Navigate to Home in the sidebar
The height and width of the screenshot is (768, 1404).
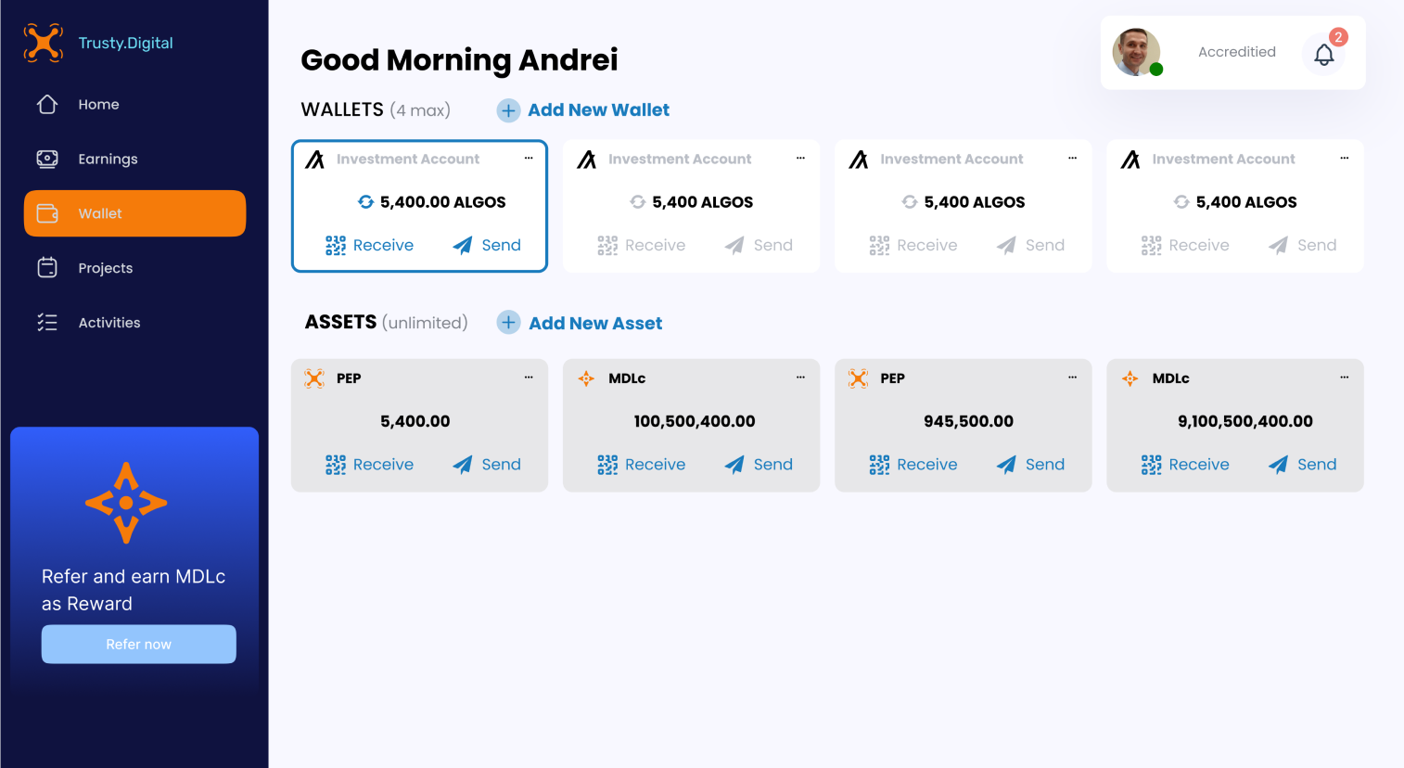(98, 105)
